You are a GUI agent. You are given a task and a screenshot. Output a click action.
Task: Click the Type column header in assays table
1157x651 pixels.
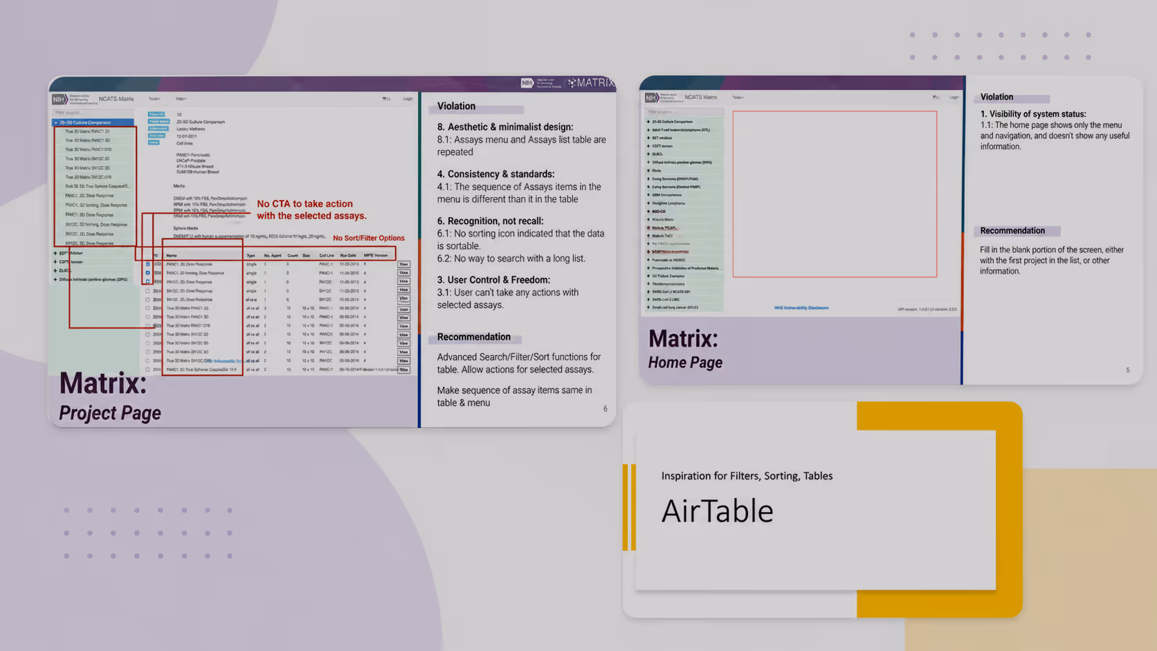[x=250, y=255]
